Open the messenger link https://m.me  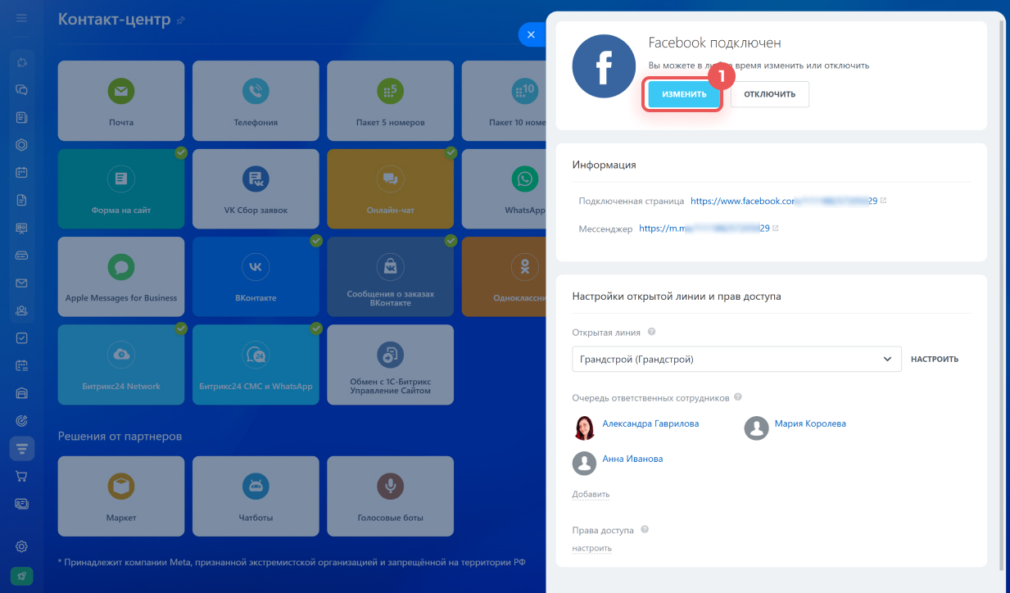click(704, 229)
